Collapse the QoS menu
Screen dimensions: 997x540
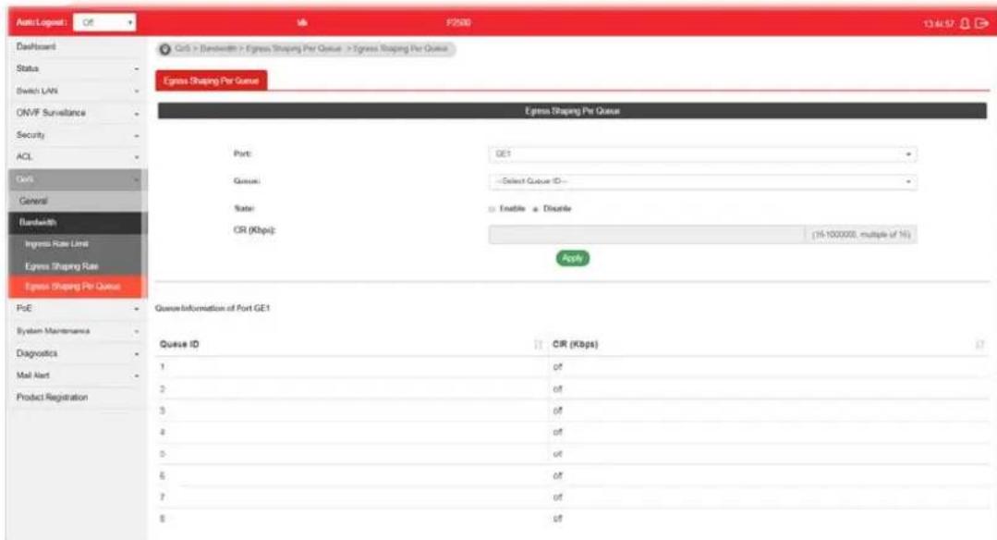tap(77, 179)
